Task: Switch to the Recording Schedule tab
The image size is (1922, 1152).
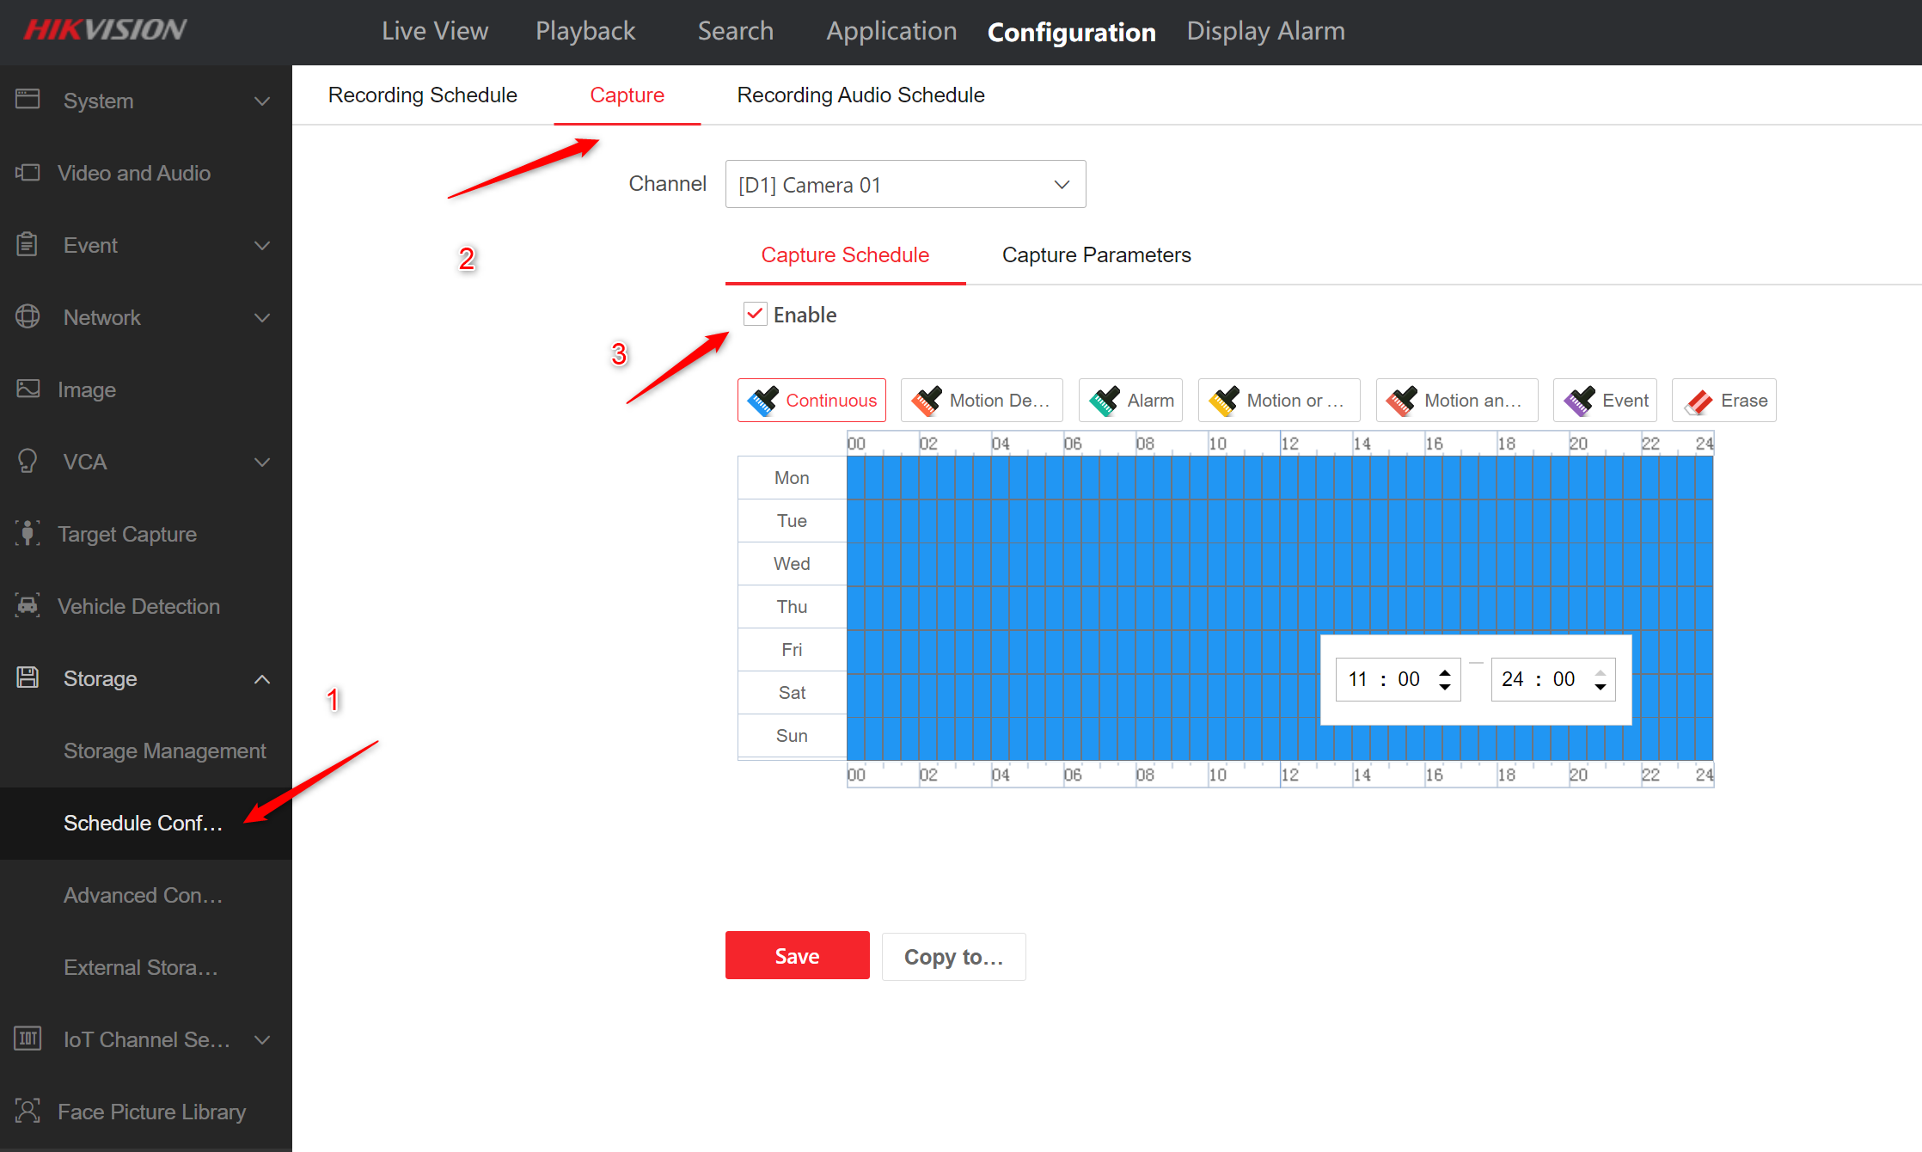Action: coord(423,95)
